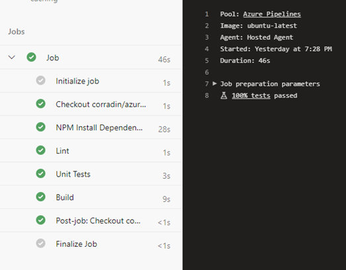Select the Initialize job step
The width and height of the screenshot is (346, 270).
click(x=91, y=81)
